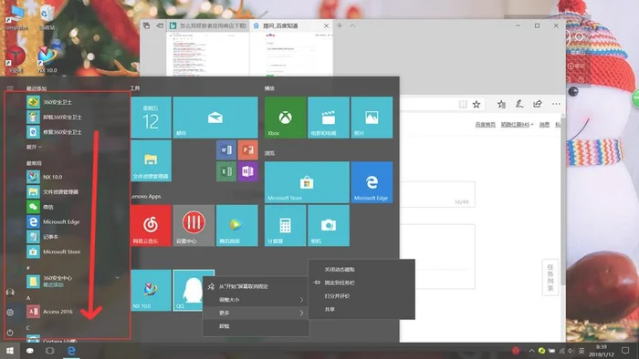Open the Xbox tile
The image size is (639, 359).
[x=285, y=118]
